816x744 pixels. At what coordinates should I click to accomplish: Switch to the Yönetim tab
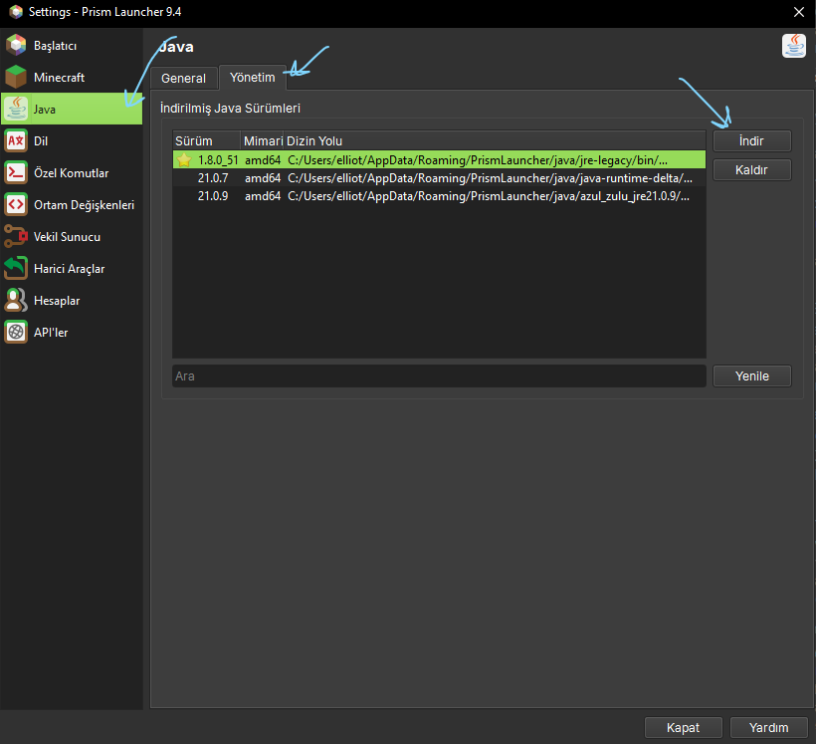[253, 77]
